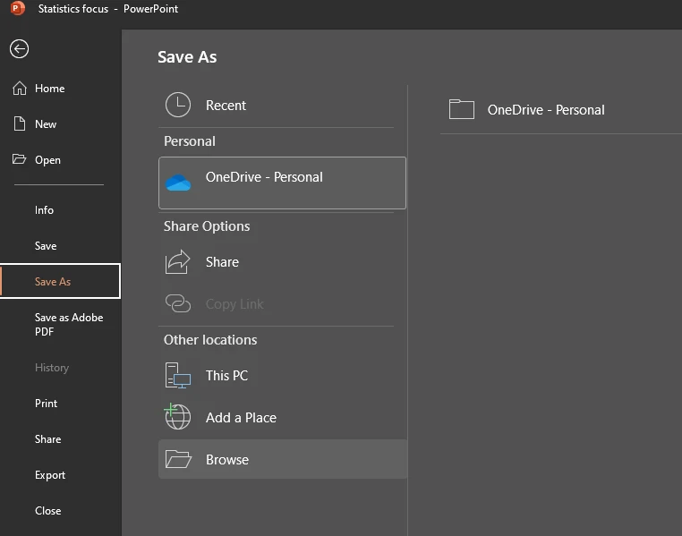
Task: Click the New blank page icon
Action: pyautogui.click(x=20, y=123)
